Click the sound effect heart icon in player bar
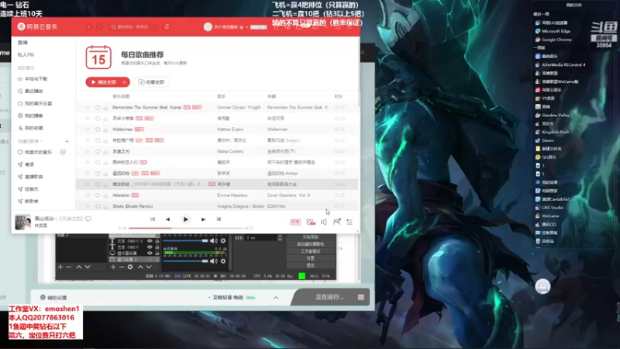The height and width of the screenshot is (349, 620). (x=311, y=222)
